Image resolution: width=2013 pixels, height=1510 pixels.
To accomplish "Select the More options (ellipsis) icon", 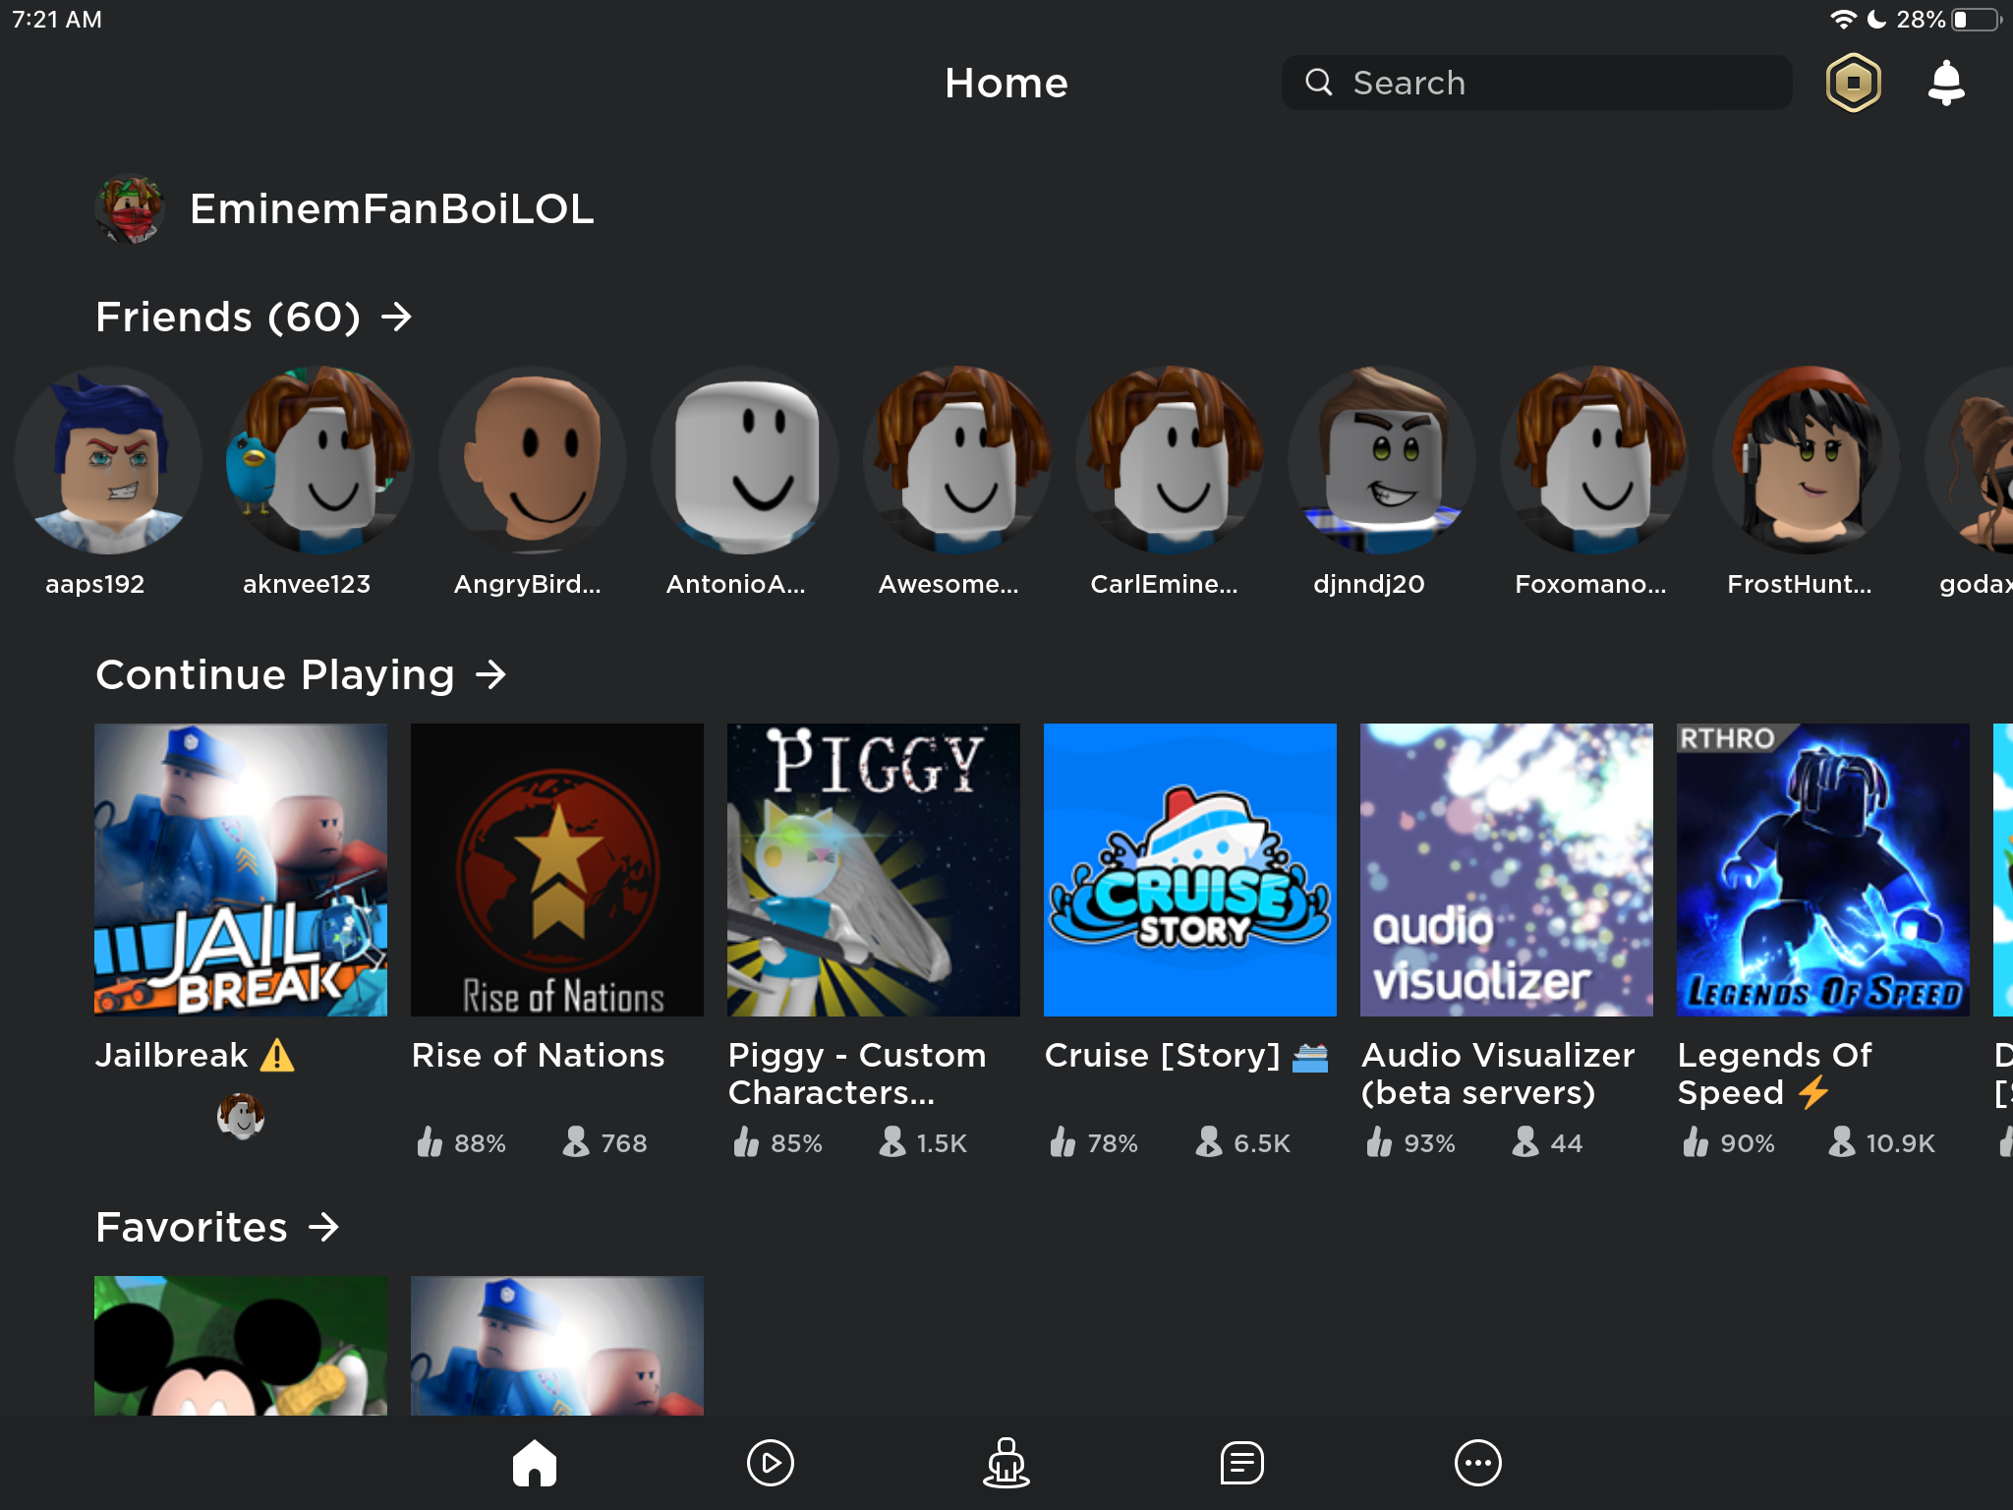I will tap(1480, 1461).
